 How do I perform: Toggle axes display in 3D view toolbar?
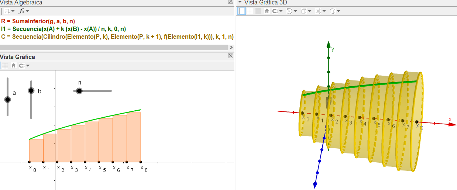coord(241,11)
